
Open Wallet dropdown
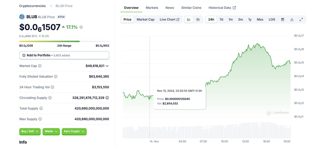tap(51, 131)
